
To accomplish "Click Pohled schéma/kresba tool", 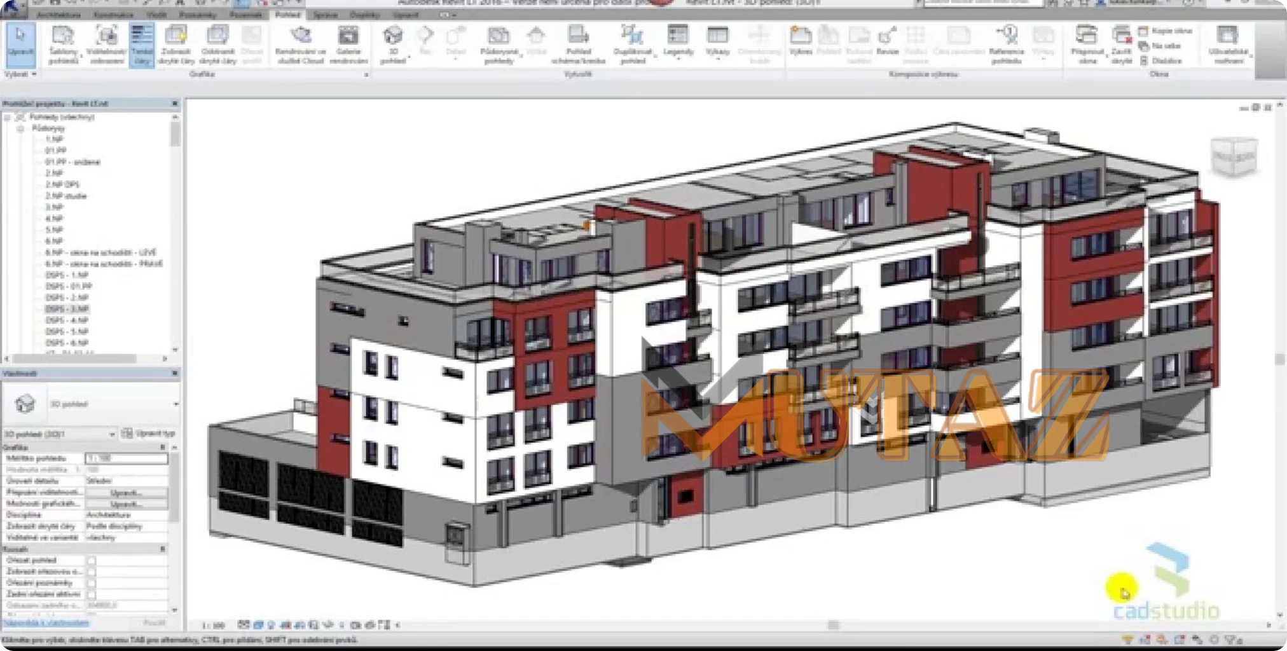I will click(578, 45).
